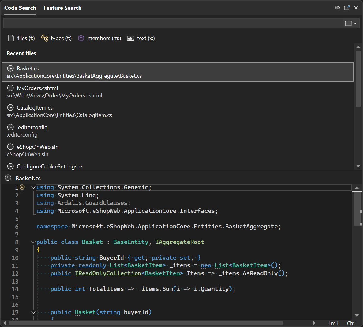363x327 pixels.
Task: Switch to the Feature Search tab
Action: tap(62, 8)
